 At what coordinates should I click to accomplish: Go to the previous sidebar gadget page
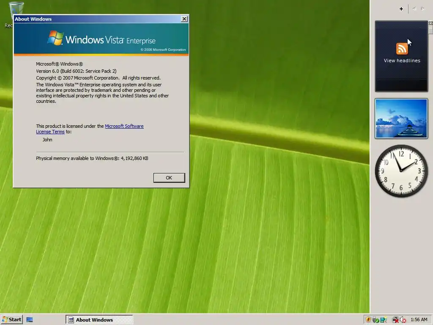tap(414, 9)
